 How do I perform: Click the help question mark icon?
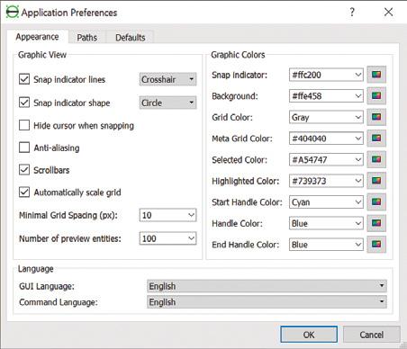tap(352, 12)
